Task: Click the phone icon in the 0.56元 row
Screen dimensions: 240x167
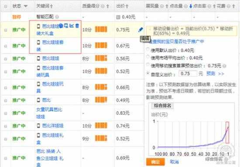Action: click(38, 58)
